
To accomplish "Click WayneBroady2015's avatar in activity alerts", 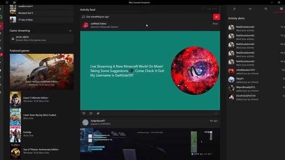I will pyautogui.click(x=232, y=88).
